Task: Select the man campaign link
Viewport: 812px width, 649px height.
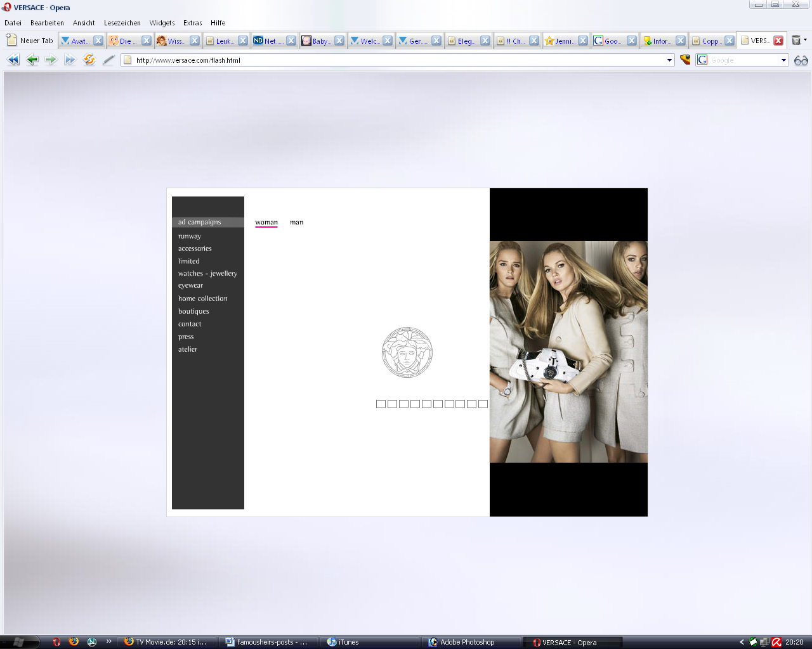Action: [296, 222]
